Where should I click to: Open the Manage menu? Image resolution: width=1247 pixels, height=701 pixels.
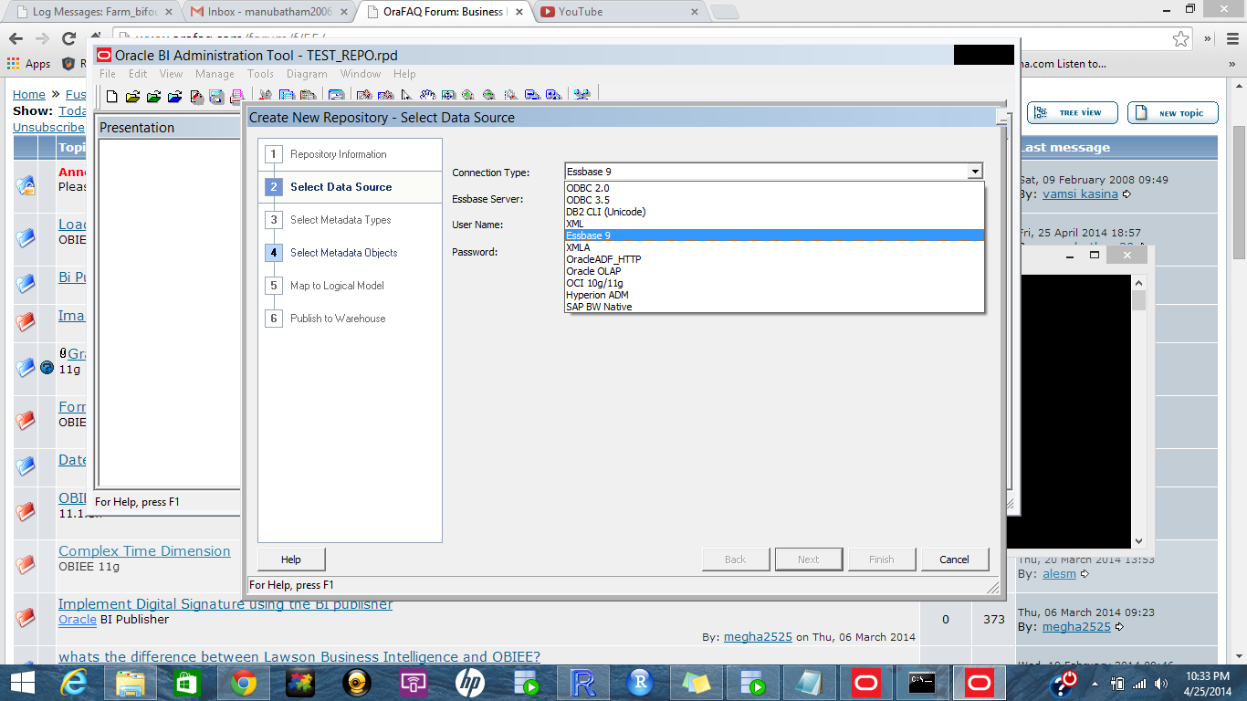coord(215,74)
